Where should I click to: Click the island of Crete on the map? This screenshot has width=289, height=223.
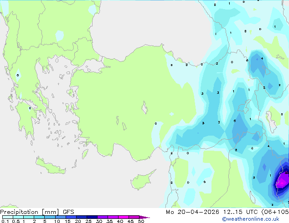tap(50, 166)
